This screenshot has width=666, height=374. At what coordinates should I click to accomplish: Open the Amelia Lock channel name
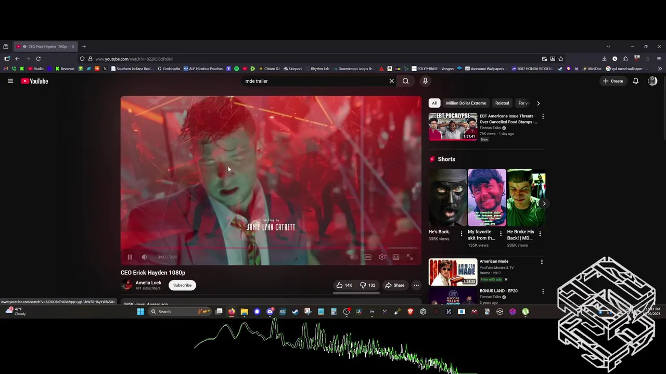tap(148, 283)
